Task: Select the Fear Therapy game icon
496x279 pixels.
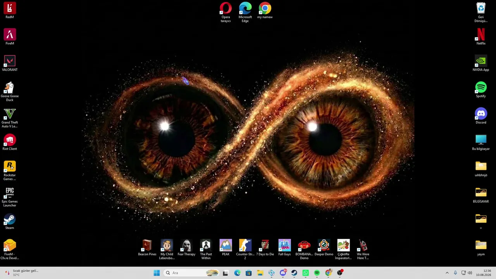Action: (x=186, y=248)
